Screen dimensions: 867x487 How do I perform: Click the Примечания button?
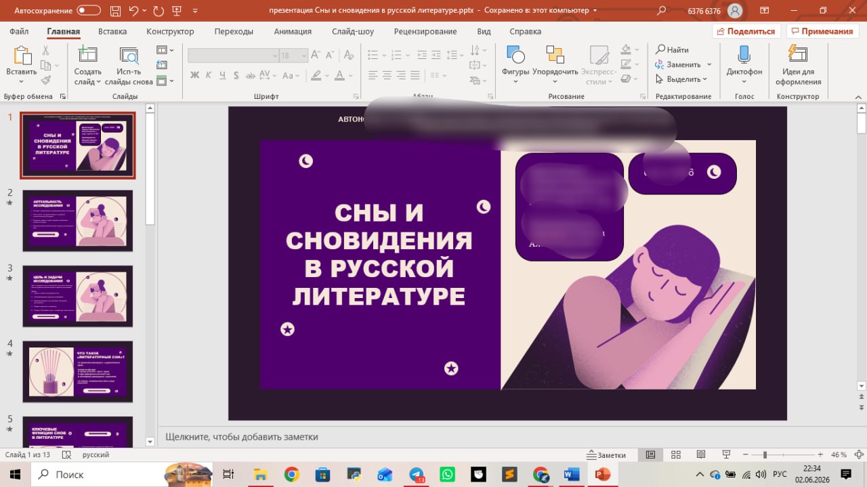click(821, 31)
